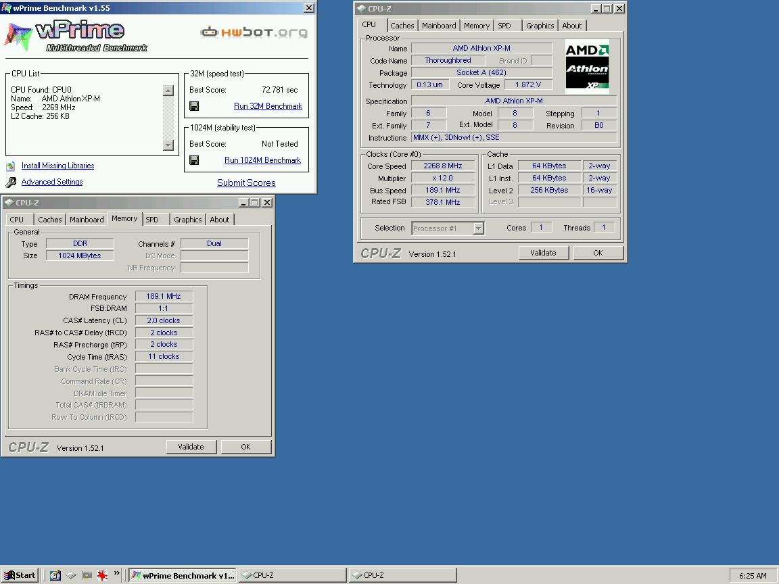
Task: Click the save icon beside Run 32M Benchmark
Action: (x=194, y=105)
